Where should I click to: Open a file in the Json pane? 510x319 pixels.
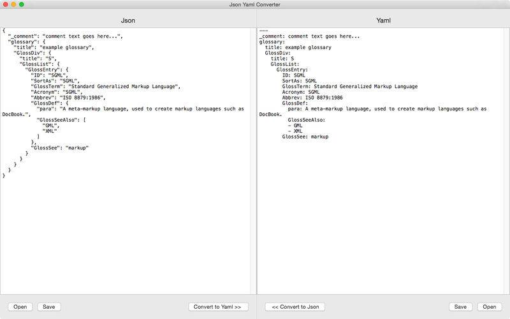click(x=20, y=307)
